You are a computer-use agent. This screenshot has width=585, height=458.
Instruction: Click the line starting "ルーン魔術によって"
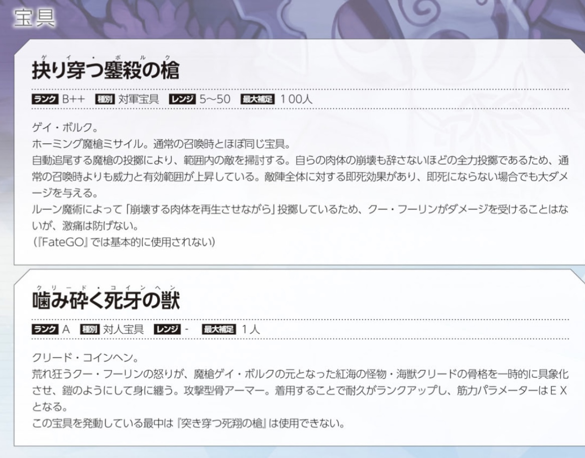[300, 209]
